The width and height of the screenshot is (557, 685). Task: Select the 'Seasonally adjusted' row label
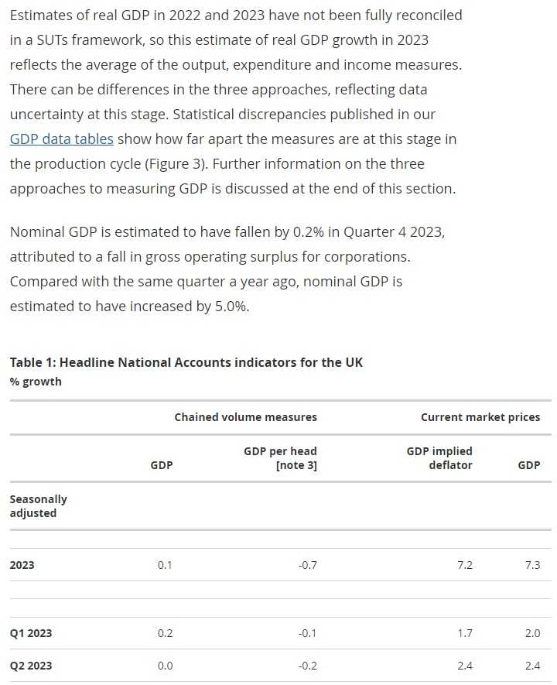point(38,505)
